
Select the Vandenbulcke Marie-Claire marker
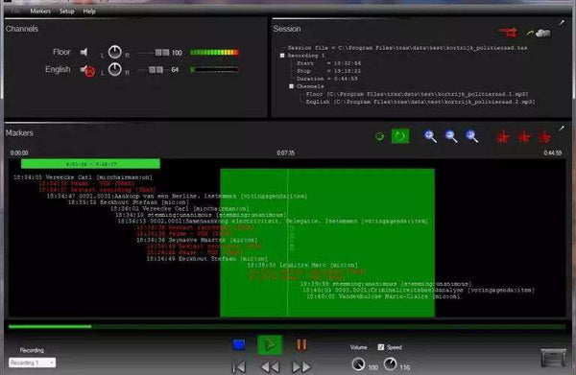click(383, 296)
